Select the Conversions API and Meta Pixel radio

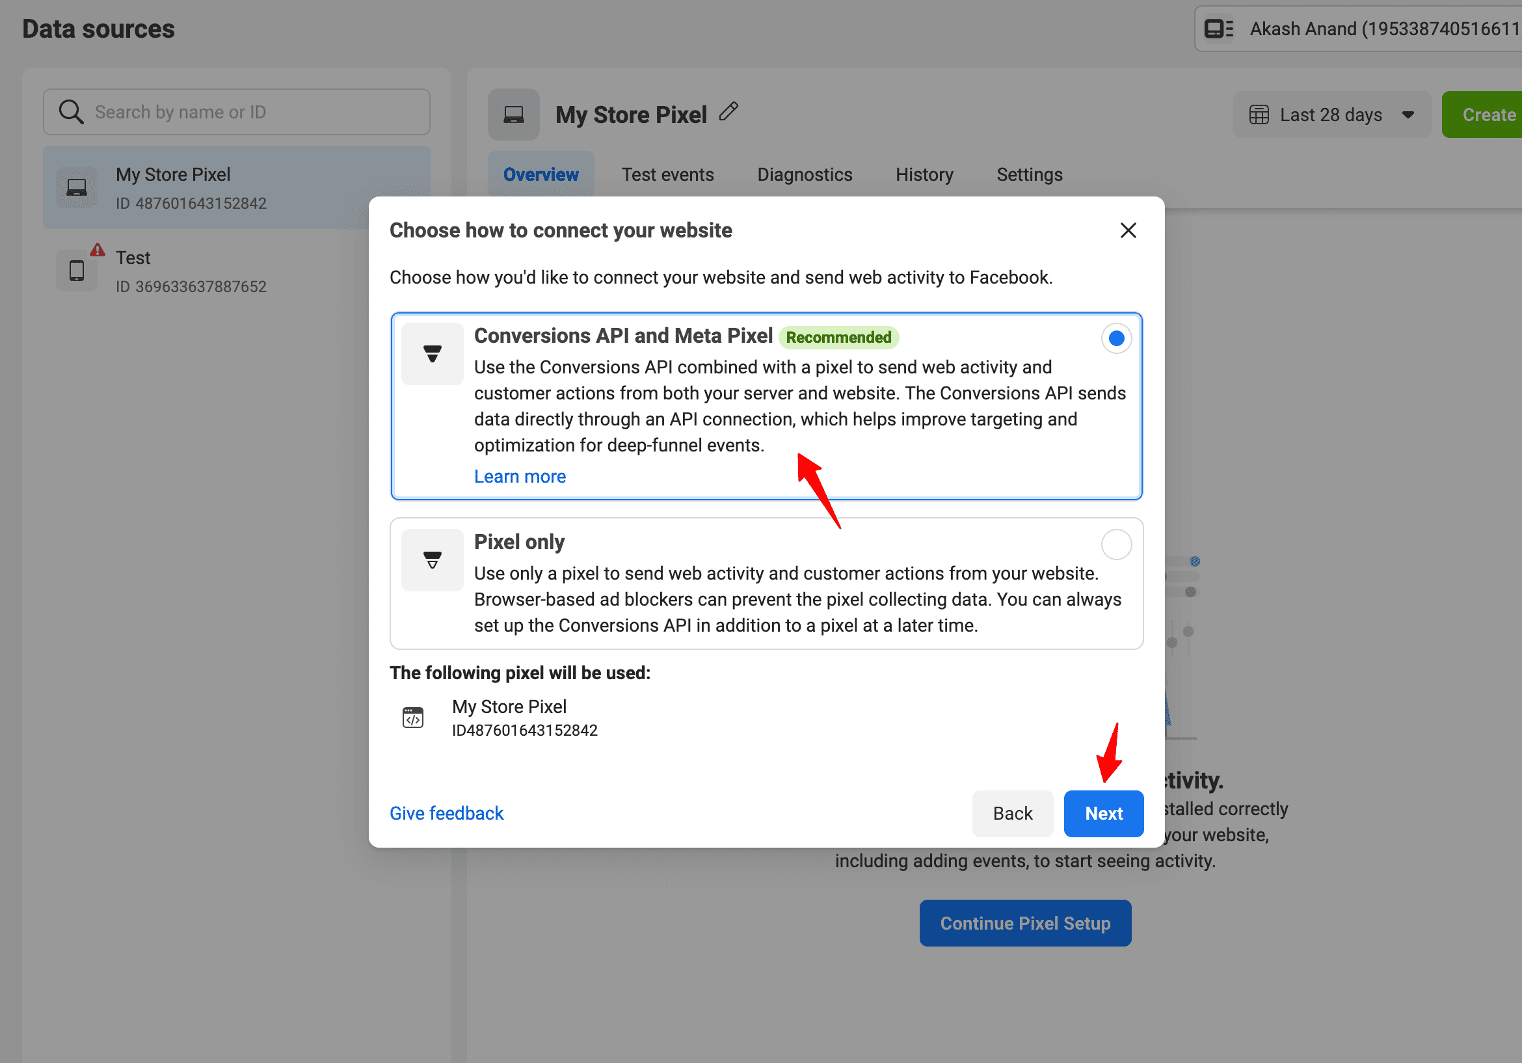point(1116,338)
